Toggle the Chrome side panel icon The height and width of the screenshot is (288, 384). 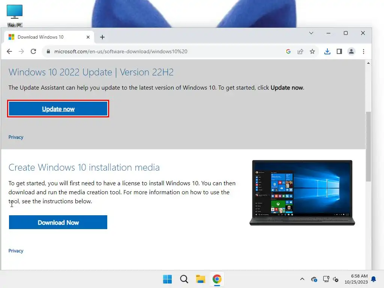339,51
